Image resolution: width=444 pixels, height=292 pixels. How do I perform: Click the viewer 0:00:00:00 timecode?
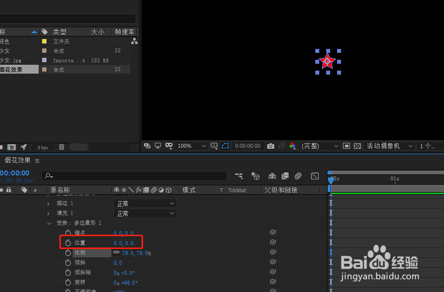(x=248, y=146)
